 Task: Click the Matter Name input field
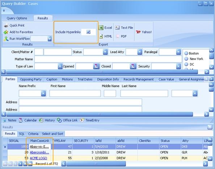pos(108,59)
